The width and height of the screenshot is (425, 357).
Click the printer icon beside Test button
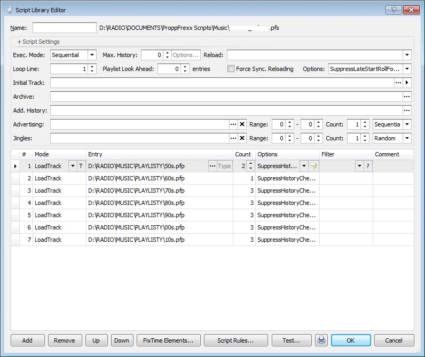(321, 340)
